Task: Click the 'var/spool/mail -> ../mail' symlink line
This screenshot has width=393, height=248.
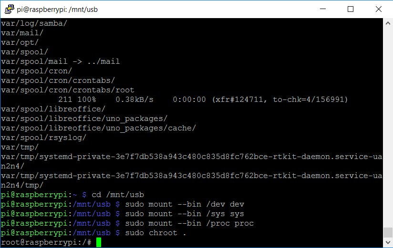Action: tap(60, 61)
